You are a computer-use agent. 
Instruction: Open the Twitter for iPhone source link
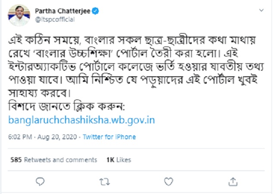pos(109,137)
